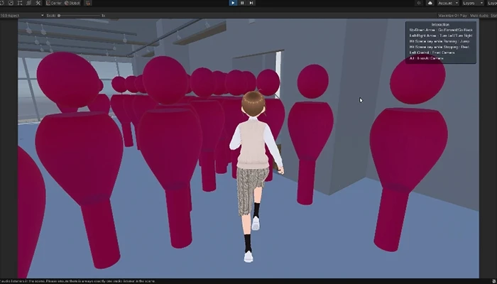Viewport: 497px width, 284px height.
Task: Pause the game with the Pause button
Action: click(242, 3)
